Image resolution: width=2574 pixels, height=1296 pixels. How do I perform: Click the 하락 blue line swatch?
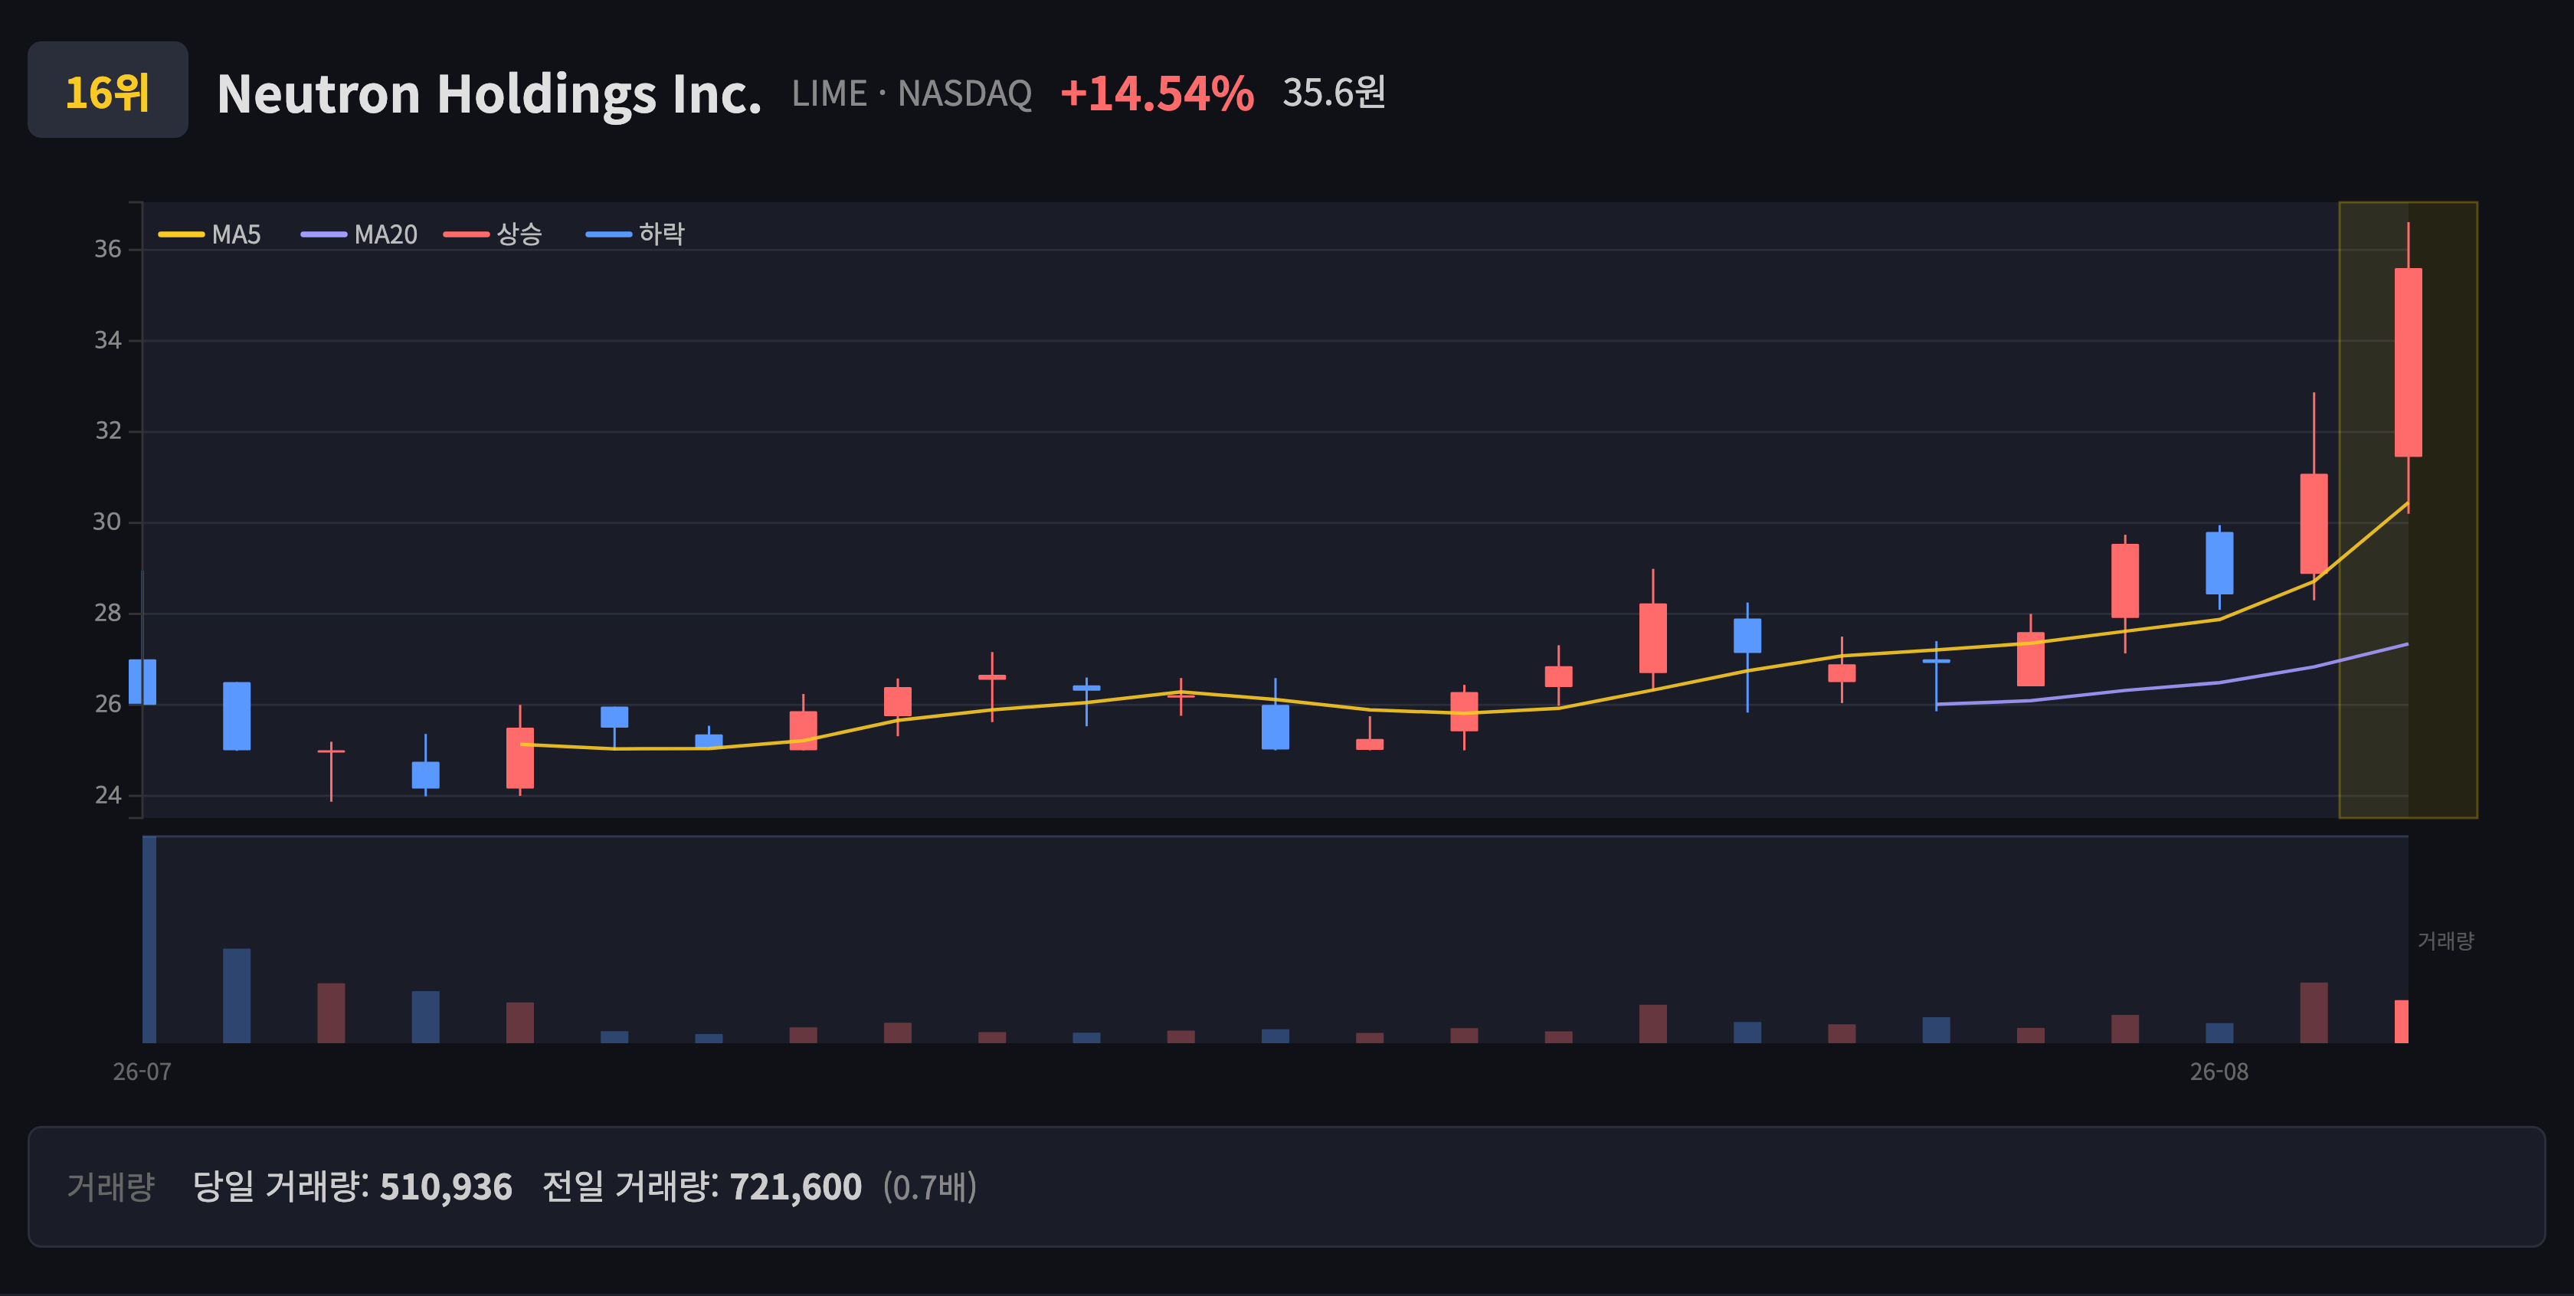coord(608,235)
